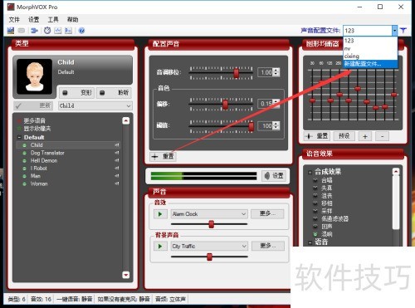
Task: Open microphone 设置 button beside level meter
Action: [274, 176]
